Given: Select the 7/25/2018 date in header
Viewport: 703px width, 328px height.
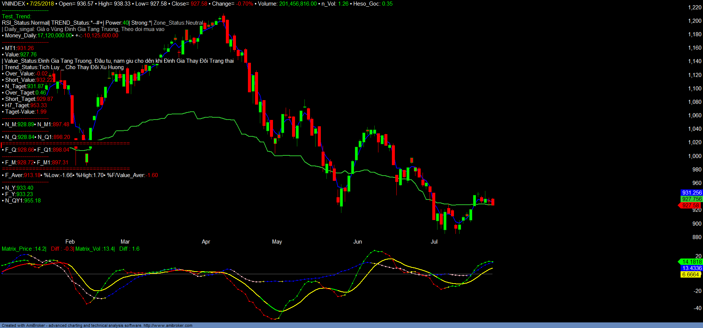Looking at the screenshot, I should pyautogui.click(x=42, y=4).
